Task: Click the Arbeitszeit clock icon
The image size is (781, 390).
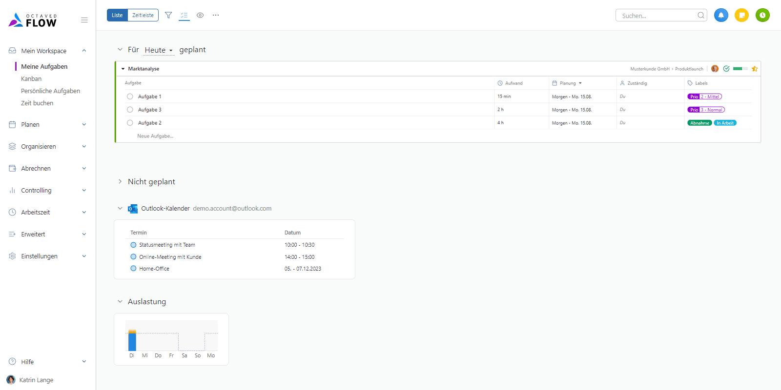Action: click(x=12, y=212)
